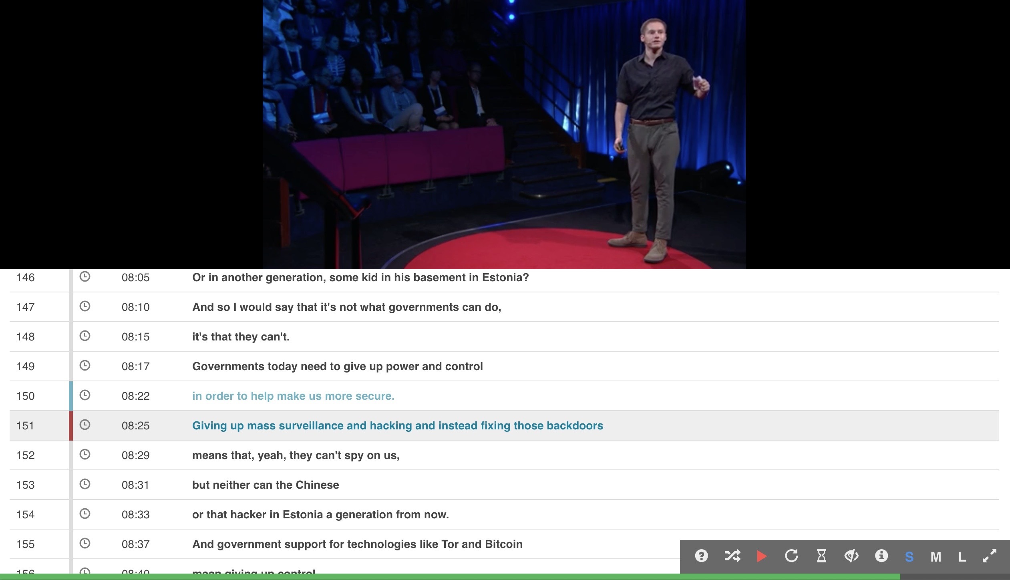Click the video player frame
1010x580 pixels.
point(504,134)
